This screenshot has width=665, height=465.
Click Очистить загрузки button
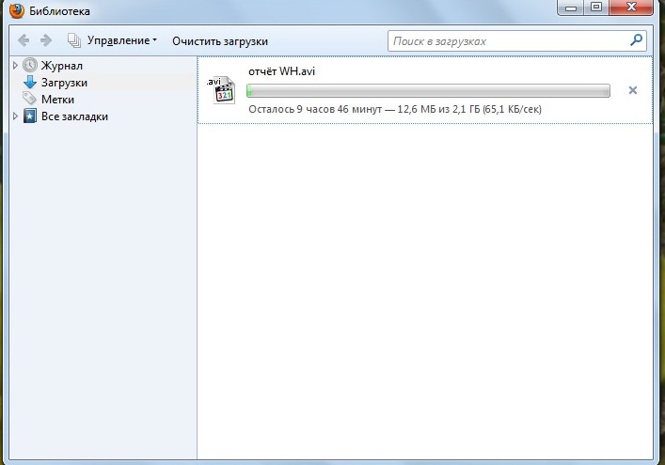[x=220, y=41]
